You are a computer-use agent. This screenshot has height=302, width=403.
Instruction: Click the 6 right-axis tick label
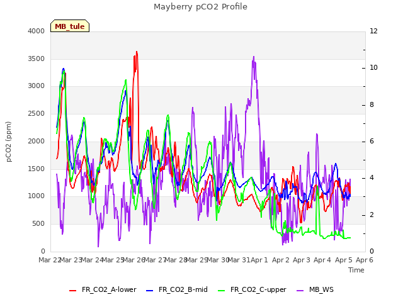point(372,141)
